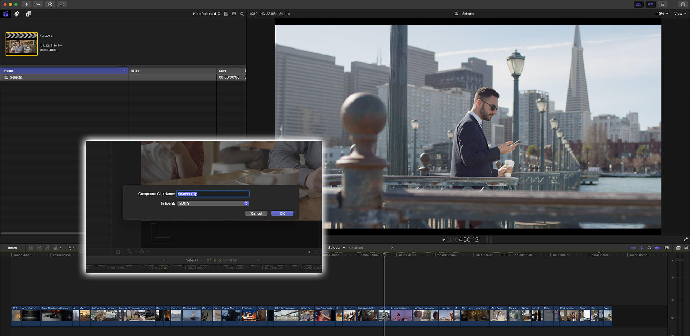
Task: Go forward in timeline history arrow
Action: click(x=392, y=248)
